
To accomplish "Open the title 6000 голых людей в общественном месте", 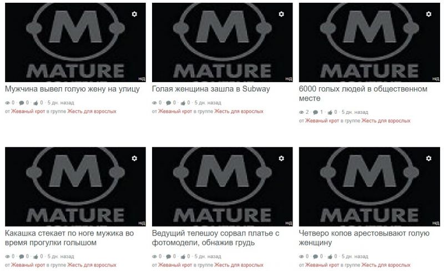I will tap(363, 93).
